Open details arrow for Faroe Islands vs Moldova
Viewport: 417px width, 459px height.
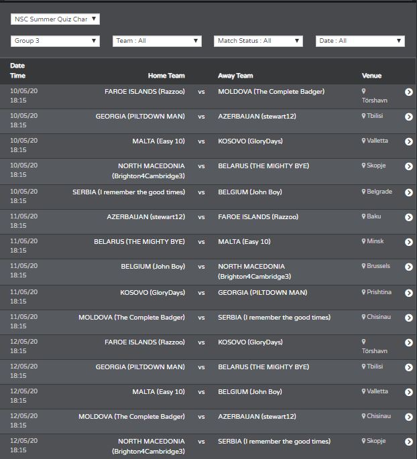pos(409,92)
